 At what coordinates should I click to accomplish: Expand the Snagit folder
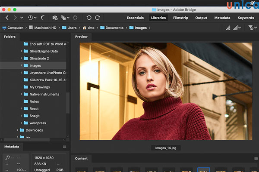tap(21, 116)
